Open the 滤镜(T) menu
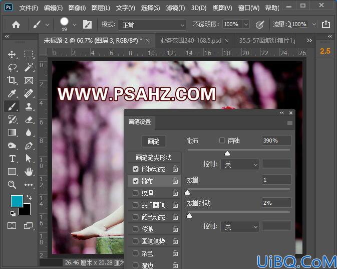The width and height of the screenshot is (337, 269). coord(175,8)
